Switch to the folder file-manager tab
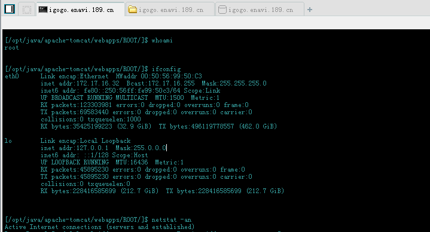 click(170, 10)
